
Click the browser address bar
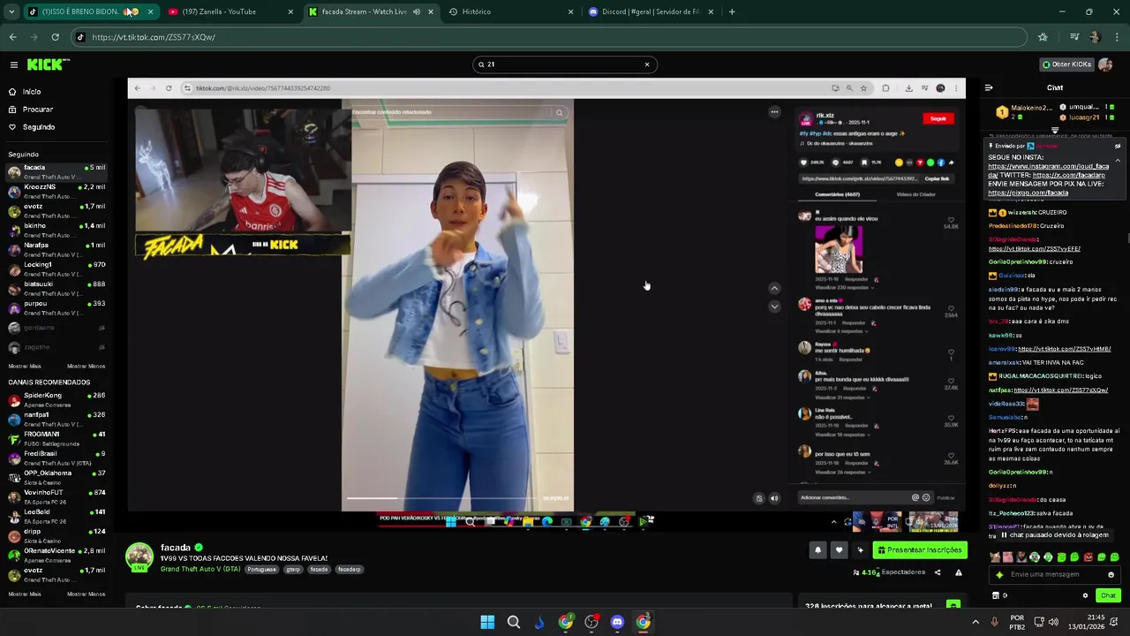pyautogui.click(x=547, y=37)
